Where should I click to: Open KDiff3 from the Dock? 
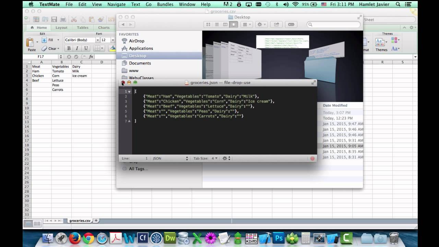(x=251, y=238)
